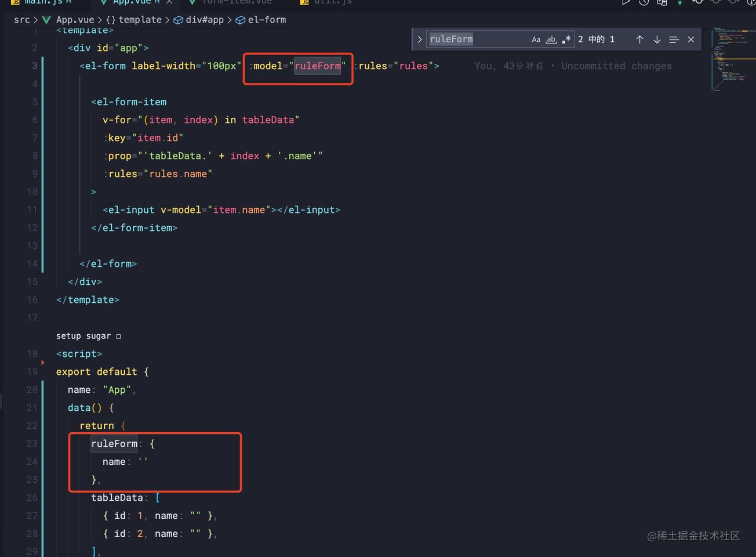
Task: Click the braces icon before template breadcrumb
Action: click(x=111, y=20)
